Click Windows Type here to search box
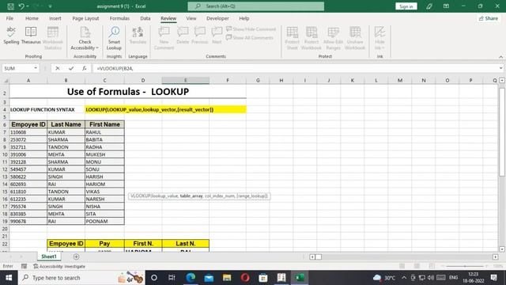This screenshot has height=285, width=506. [x=81, y=278]
